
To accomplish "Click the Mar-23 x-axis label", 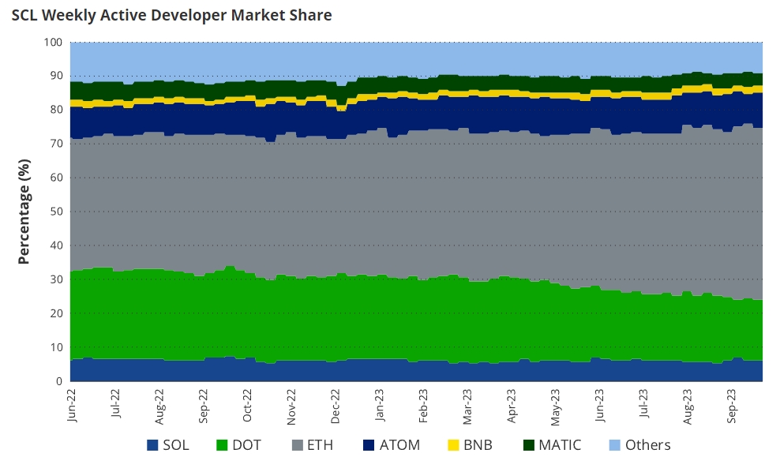I will click(x=467, y=406).
